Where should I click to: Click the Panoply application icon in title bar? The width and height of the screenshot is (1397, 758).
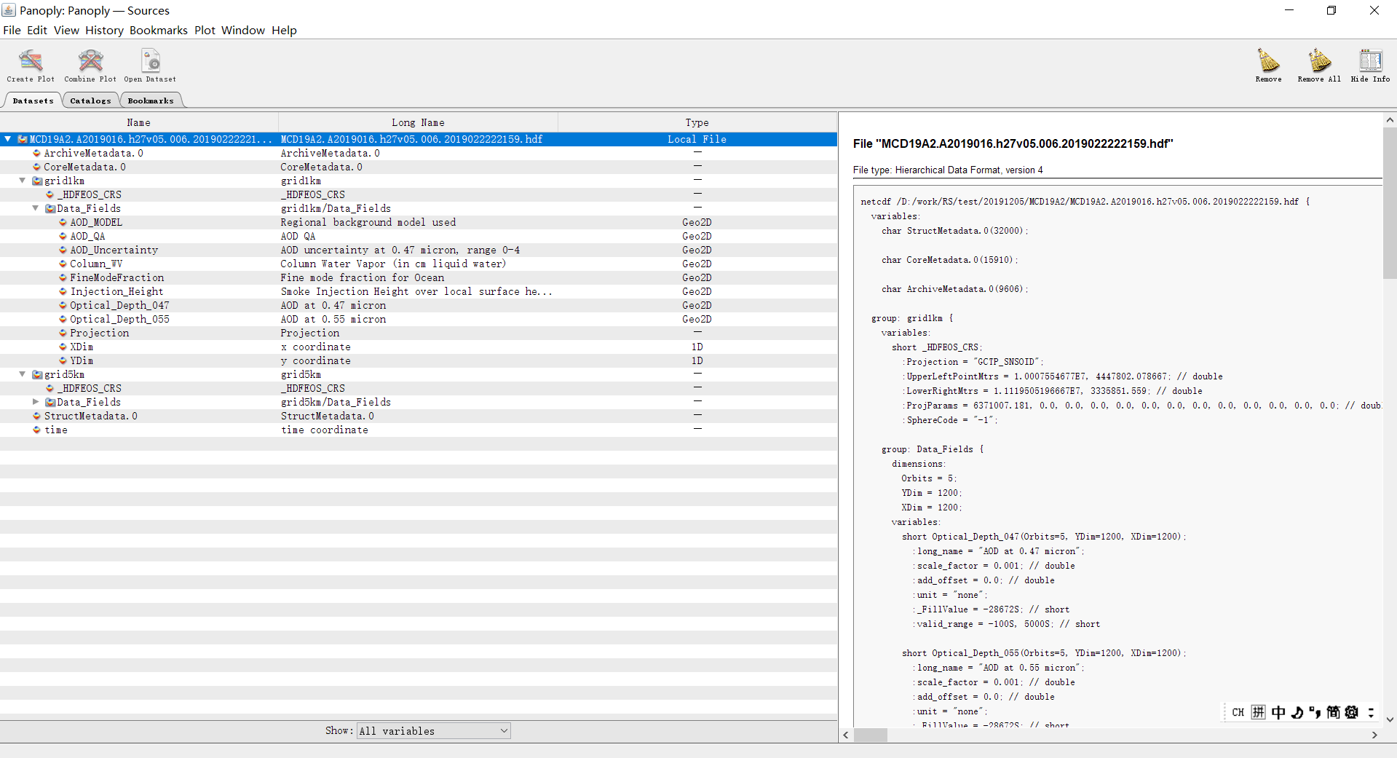tap(9, 10)
